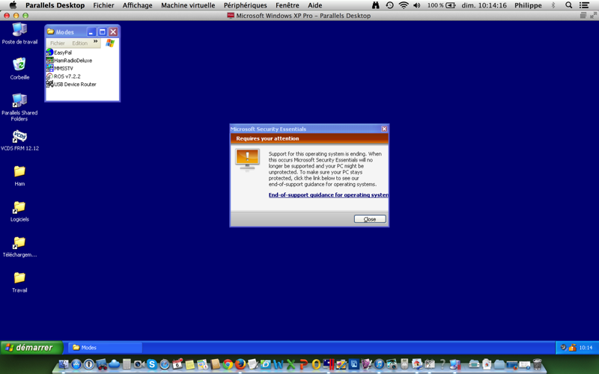Open the Trash in the Dock
The height and width of the screenshot is (374, 599).
[538, 364]
